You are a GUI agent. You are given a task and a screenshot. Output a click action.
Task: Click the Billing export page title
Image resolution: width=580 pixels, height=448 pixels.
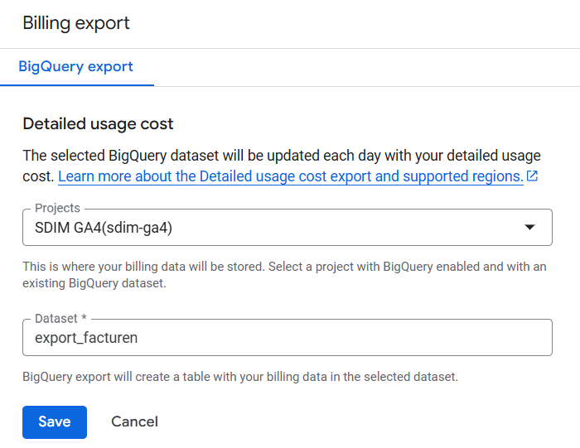tap(76, 23)
